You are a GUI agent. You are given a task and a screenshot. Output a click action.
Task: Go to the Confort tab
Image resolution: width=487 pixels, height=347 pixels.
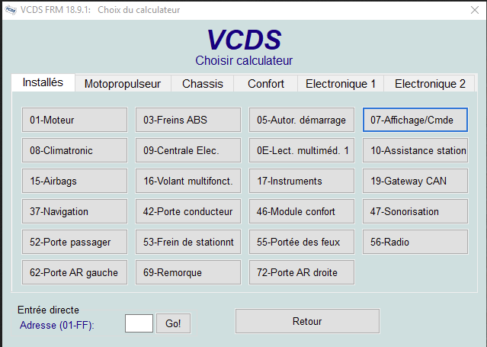click(x=266, y=84)
